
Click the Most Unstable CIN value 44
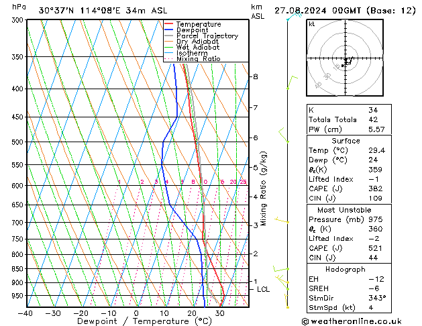coord(373,258)
